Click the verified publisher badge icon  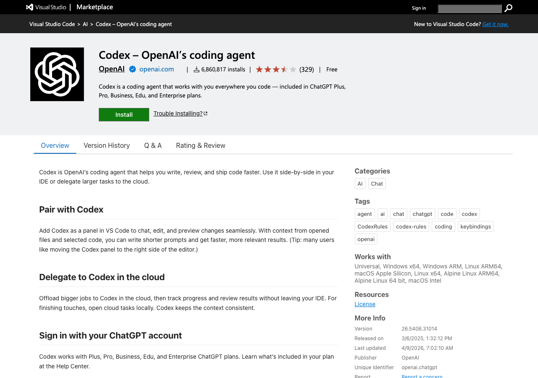(x=132, y=69)
